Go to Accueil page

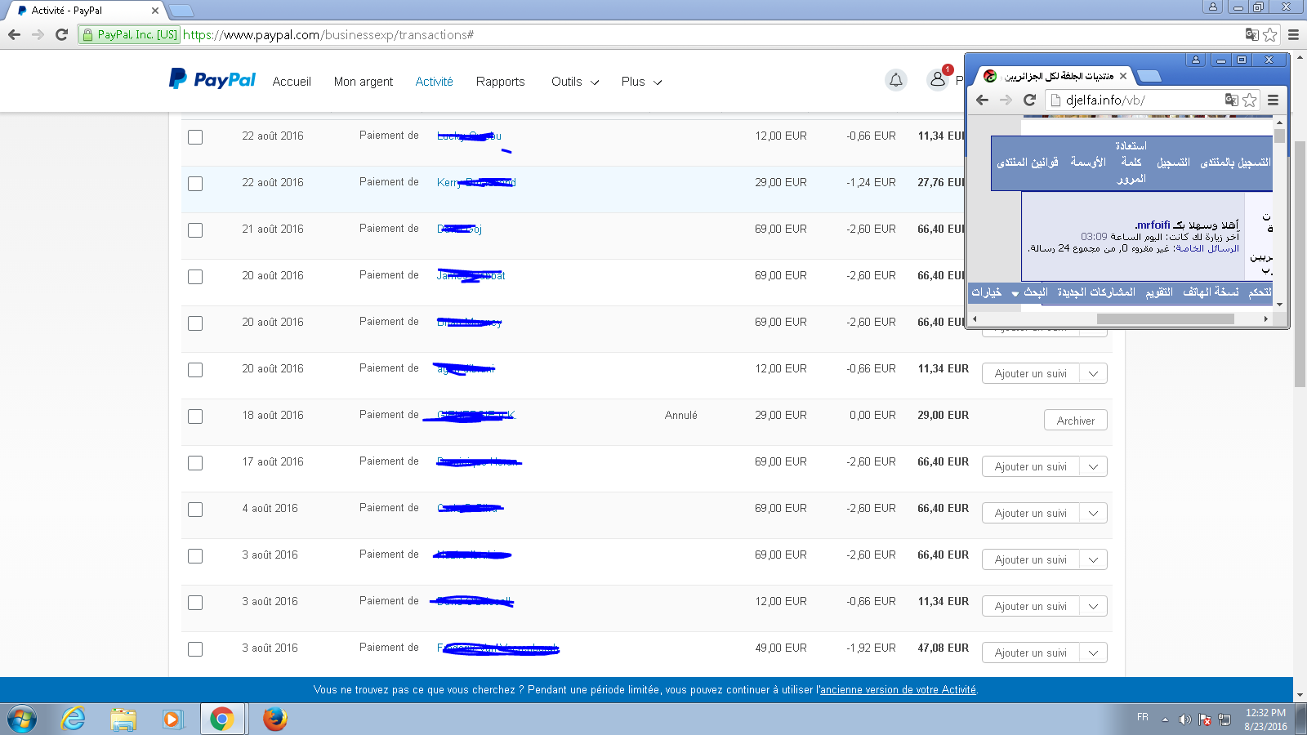(x=292, y=82)
